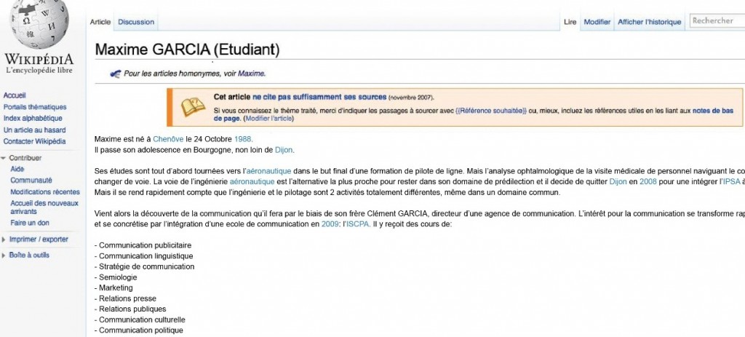The height and width of the screenshot is (337, 745).
Task: Switch to the Discussion tab
Action: click(136, 22)
